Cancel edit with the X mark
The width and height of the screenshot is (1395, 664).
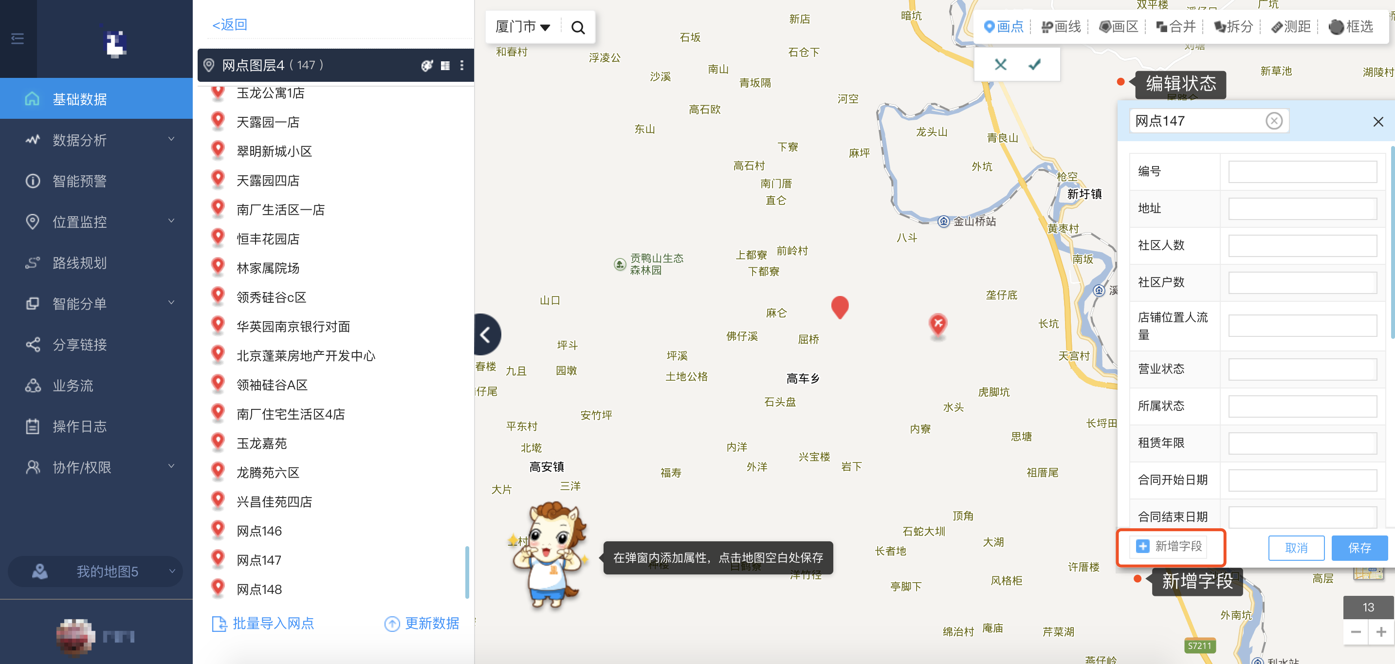click(1000, 64)
